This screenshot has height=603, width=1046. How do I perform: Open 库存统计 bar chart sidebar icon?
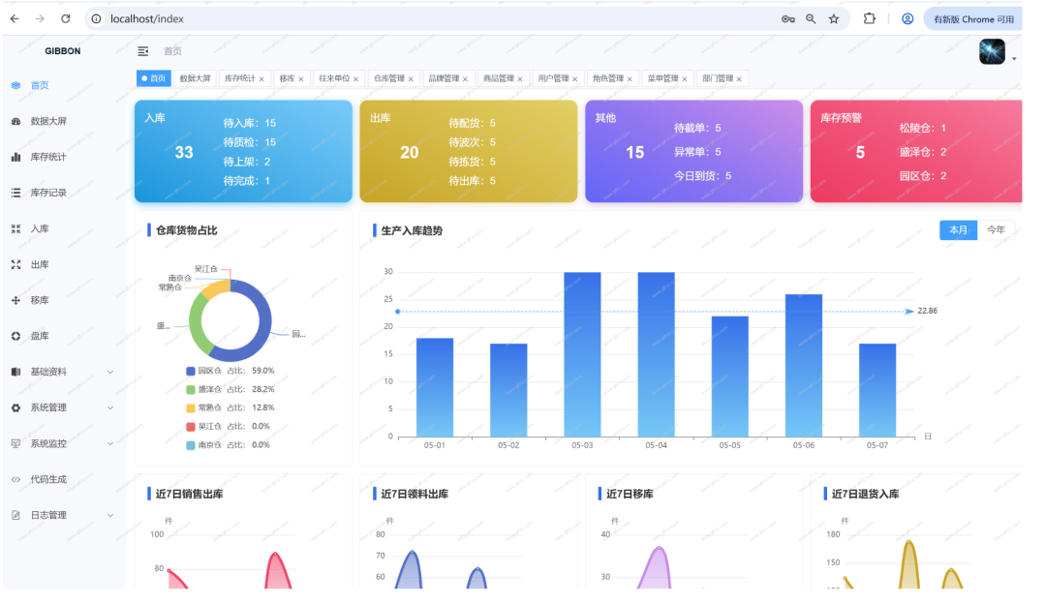pos(16,157)
